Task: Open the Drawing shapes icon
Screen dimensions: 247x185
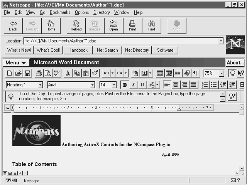Action: pos(187,73)
